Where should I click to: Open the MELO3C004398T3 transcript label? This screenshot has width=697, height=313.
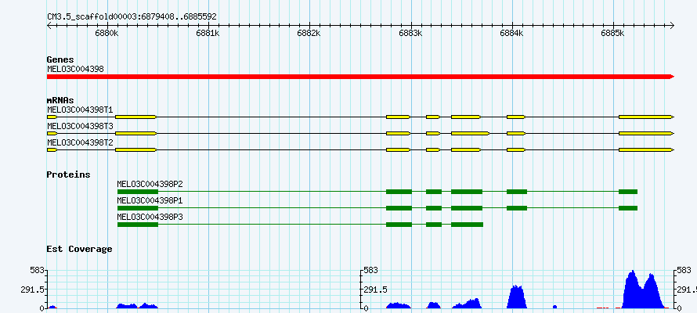pos(80,126)
